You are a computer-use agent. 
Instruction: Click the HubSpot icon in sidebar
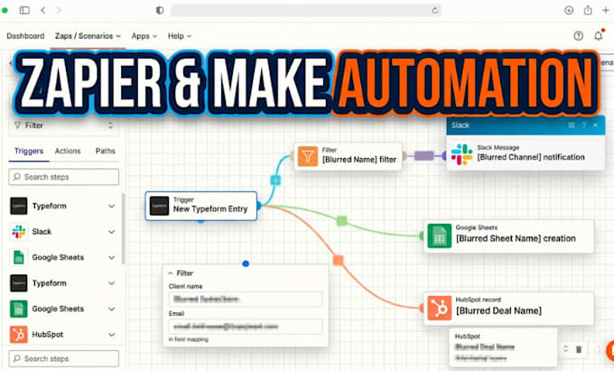18,335
